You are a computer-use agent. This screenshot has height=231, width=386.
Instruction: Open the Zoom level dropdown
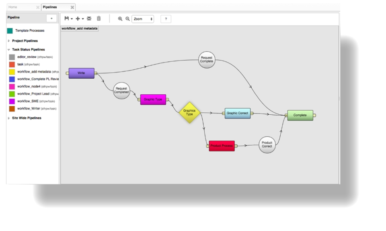(x=143, y=19)
